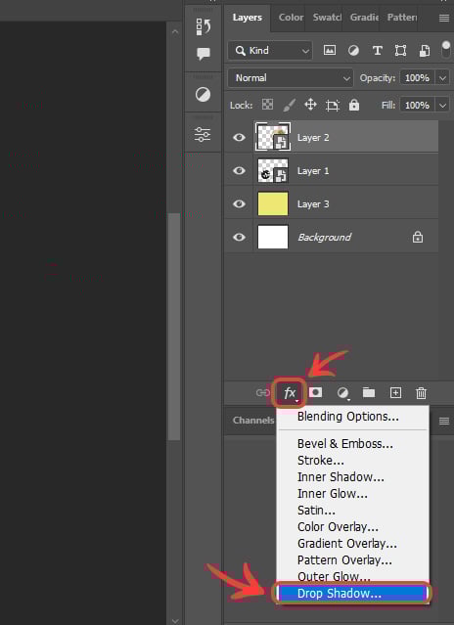The width and height of the screenshot is (454, 625).
Task: Hide Layer 2 with the eye icon
Action: coord(239,138)
